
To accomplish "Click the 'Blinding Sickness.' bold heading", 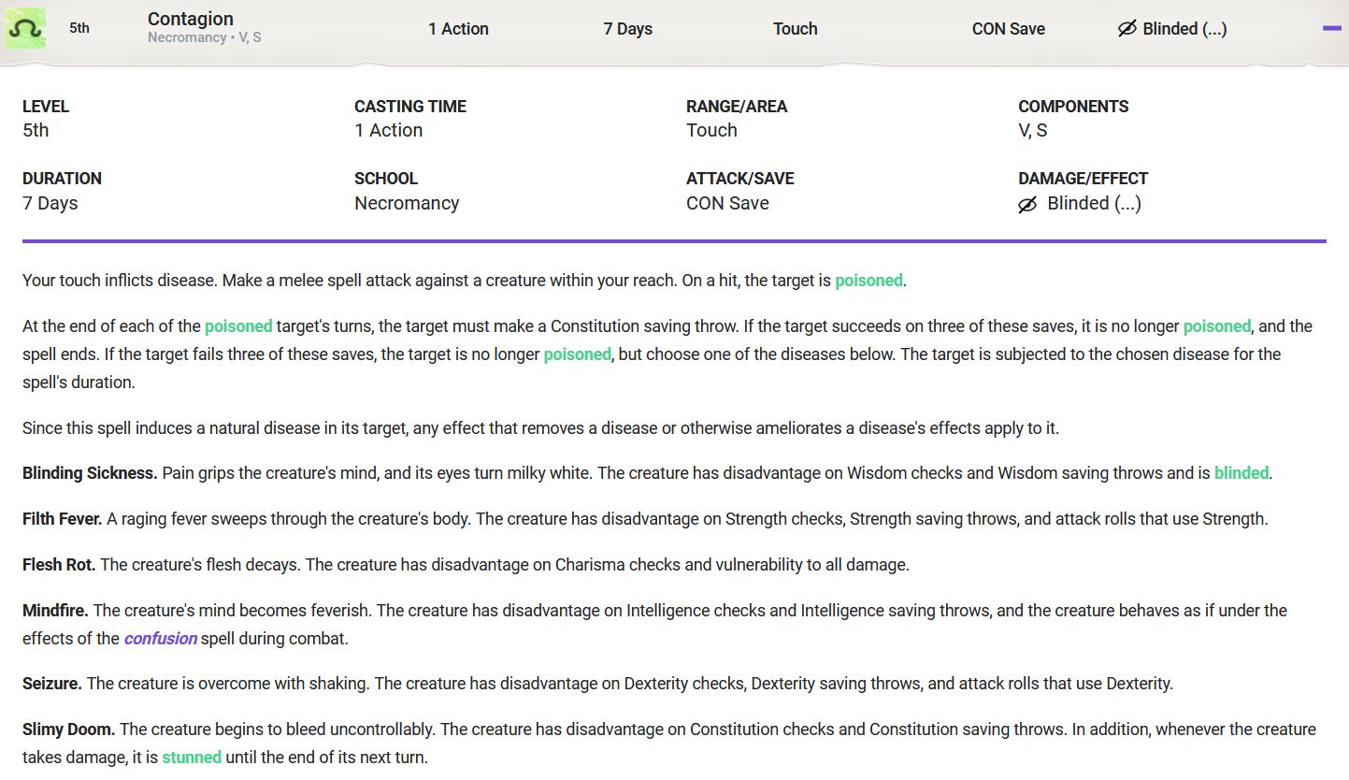I will click(x=90, y=473).
